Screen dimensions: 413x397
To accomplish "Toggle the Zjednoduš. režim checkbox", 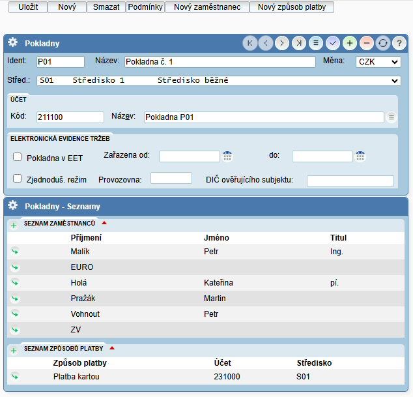I will click(18, 179).
